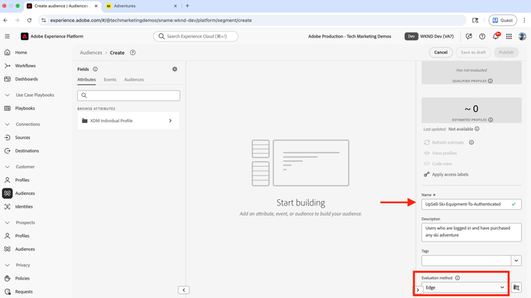Collapse the Connections section
The image size is (531, 298).
pos(7,124)
